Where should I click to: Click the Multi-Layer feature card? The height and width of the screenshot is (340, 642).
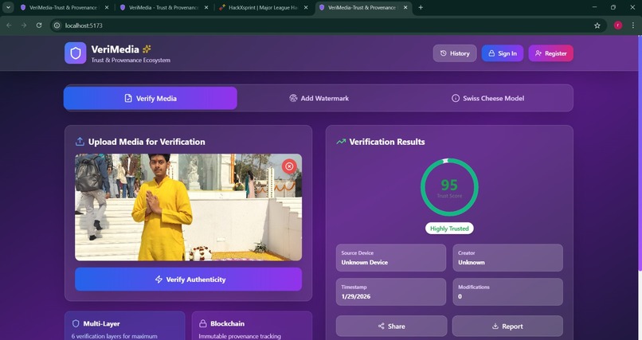click(x=125, y=326)
